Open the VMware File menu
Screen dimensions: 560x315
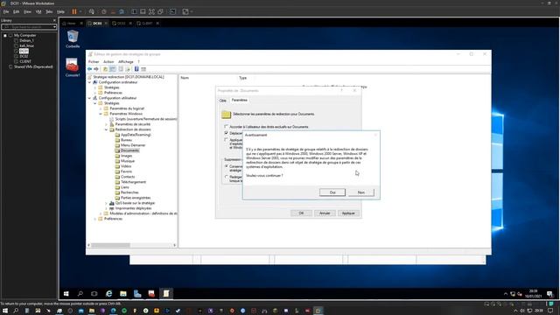(x=6, y=11)
